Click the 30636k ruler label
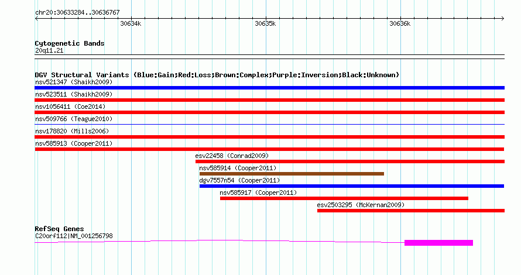 click(x=400, y=23)
